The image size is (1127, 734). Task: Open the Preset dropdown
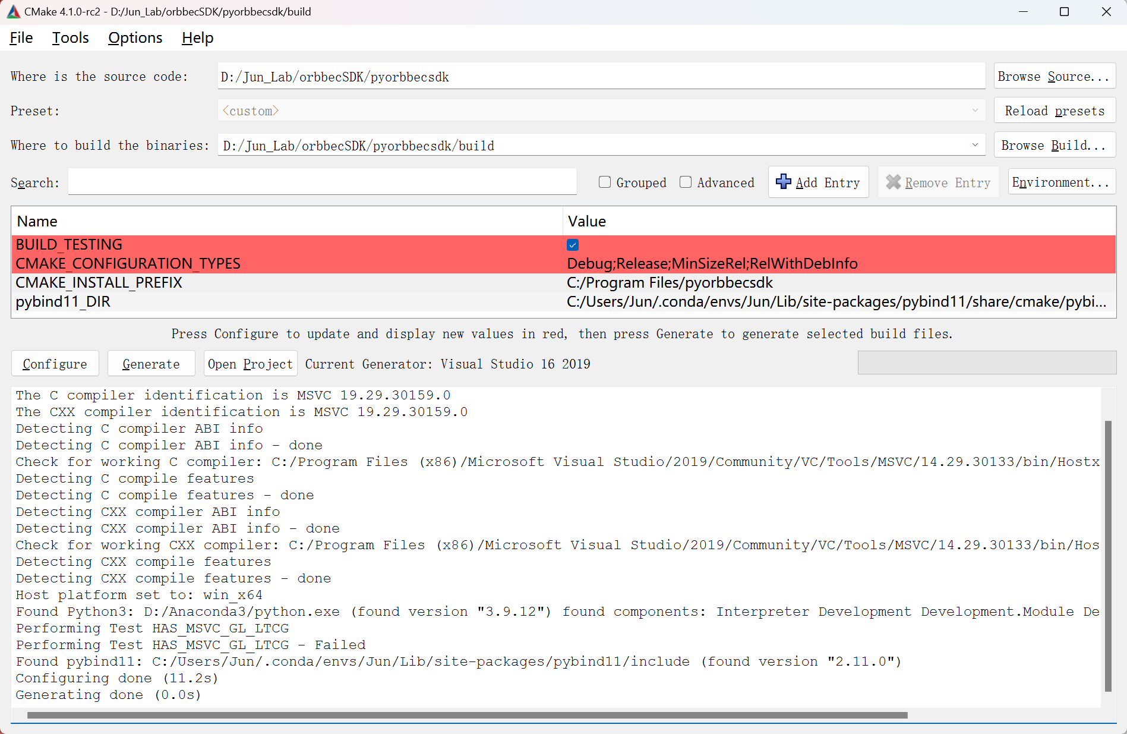tap(974, 111)
